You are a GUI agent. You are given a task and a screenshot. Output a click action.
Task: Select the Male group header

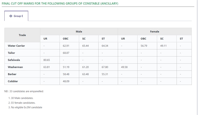(79, 32)
